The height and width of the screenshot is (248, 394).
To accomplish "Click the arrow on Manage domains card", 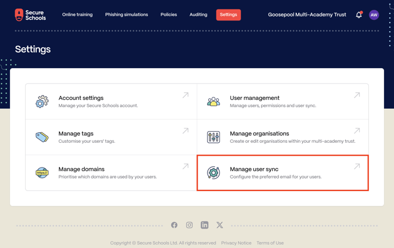I will click(185, 166).
